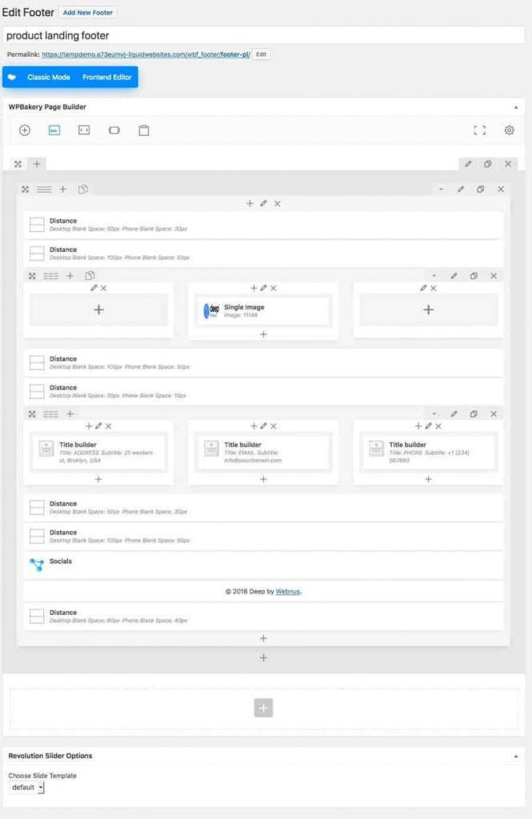Click the clipboard paste toolbar icon
Image resolution: width=532 pixels, height=819 pixels.
click(x=144, y=130)
